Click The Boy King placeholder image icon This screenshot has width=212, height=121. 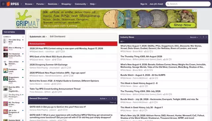click(x=6, y=96)
